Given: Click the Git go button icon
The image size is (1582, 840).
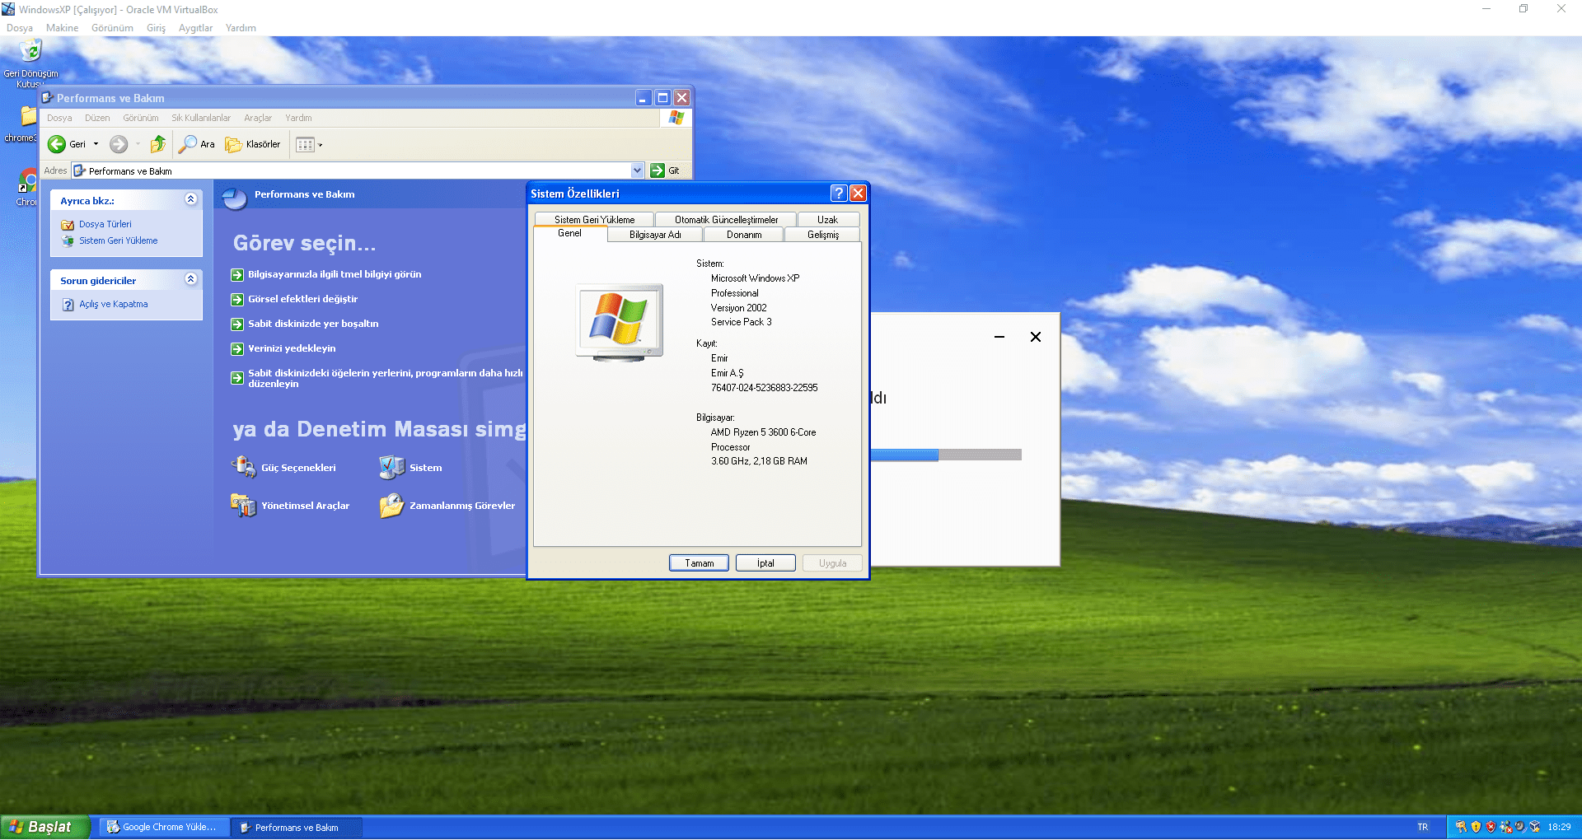Looking at the screenshot, I should pyautogui.click(x=657, y=170).
